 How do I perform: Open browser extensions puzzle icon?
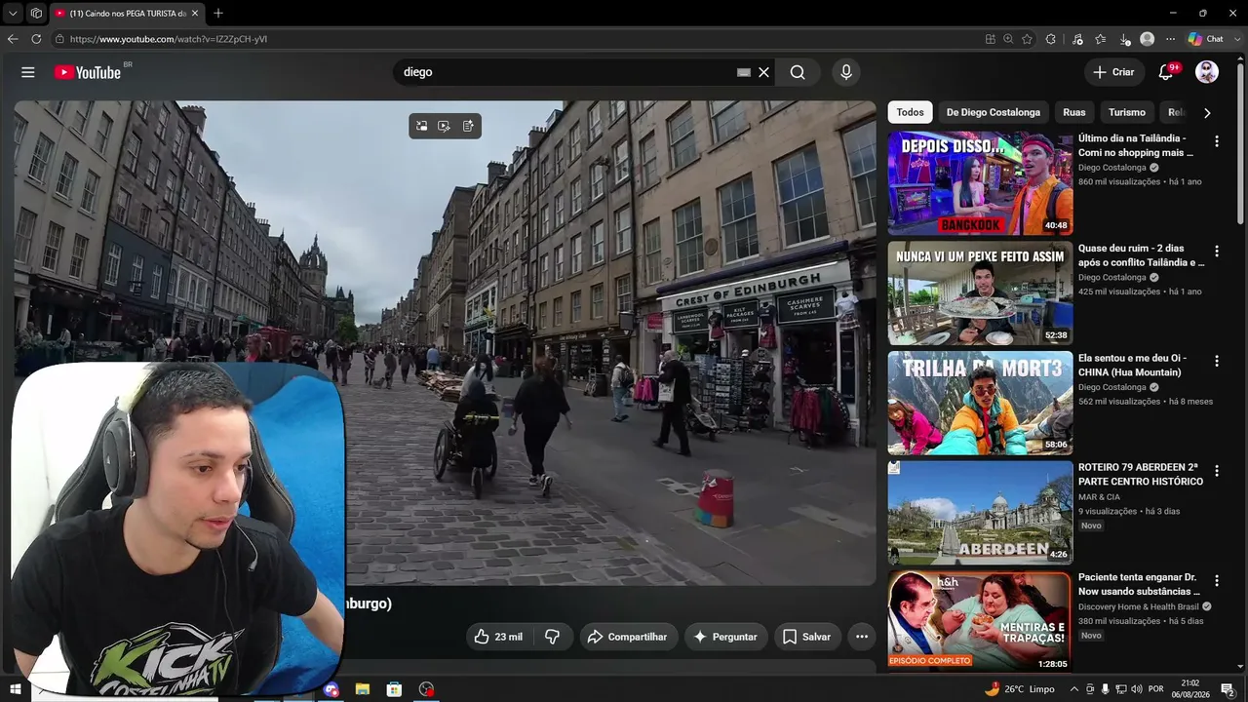pyautogui.click(x=1051, y=39)
